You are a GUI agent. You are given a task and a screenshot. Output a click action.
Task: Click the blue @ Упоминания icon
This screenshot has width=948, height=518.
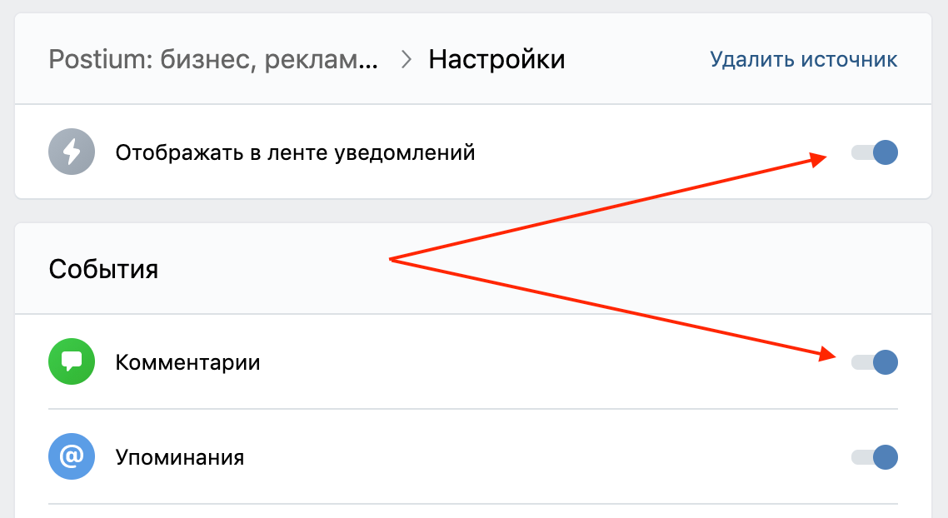pyautogui.click(x=72, y=456)
